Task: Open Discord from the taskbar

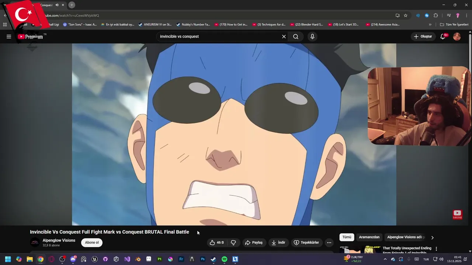Action: [x=73, y=259]
